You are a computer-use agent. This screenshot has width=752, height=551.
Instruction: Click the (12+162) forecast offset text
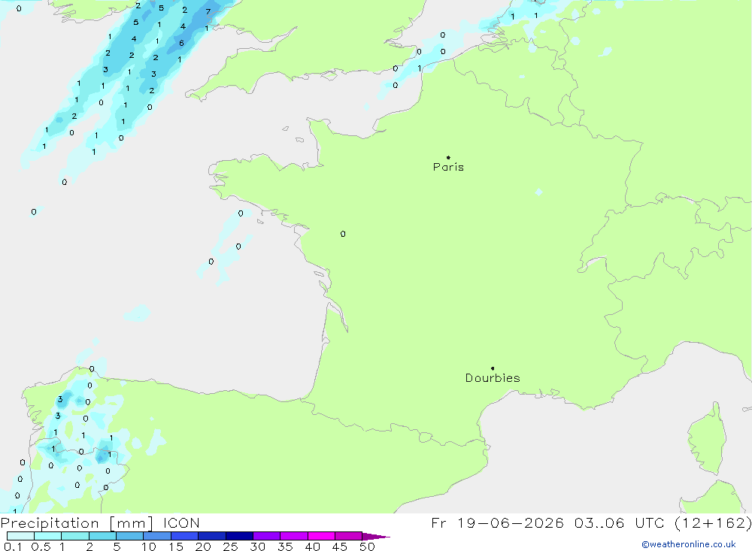tap(713, 523)
